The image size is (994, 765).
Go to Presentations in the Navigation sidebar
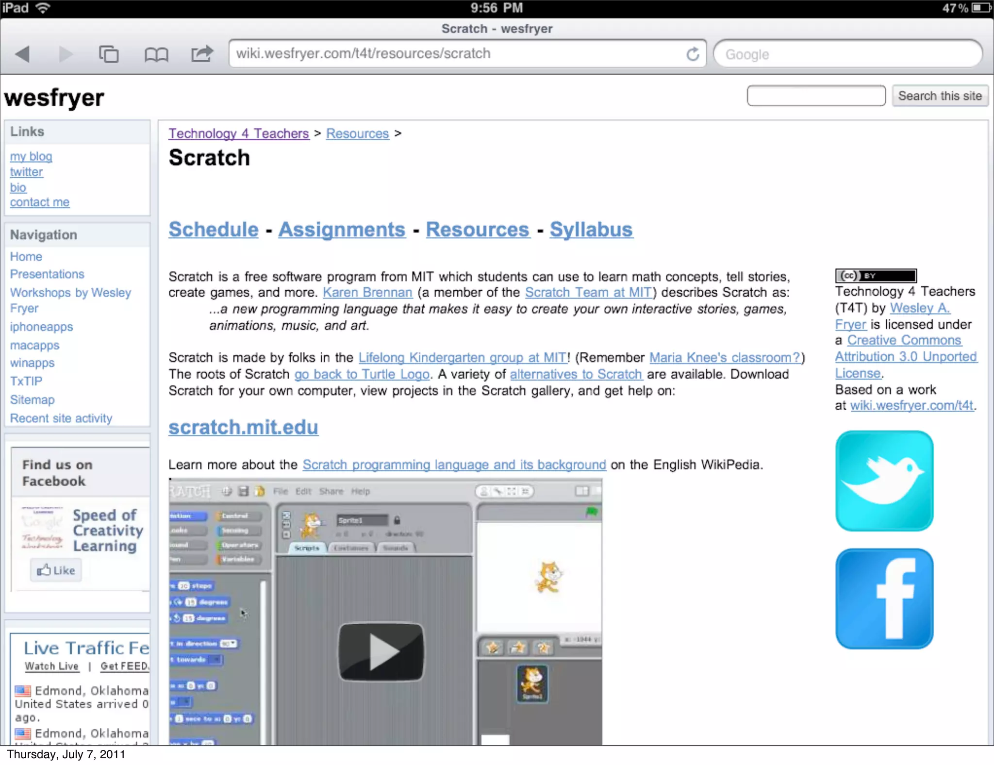[47, 274]
